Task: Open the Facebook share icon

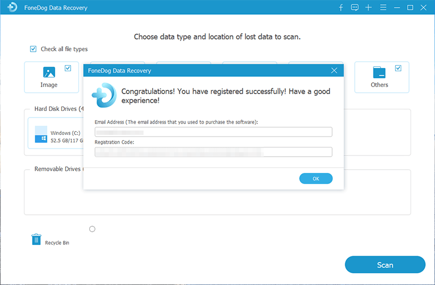Action: click(x=341, y=8)
